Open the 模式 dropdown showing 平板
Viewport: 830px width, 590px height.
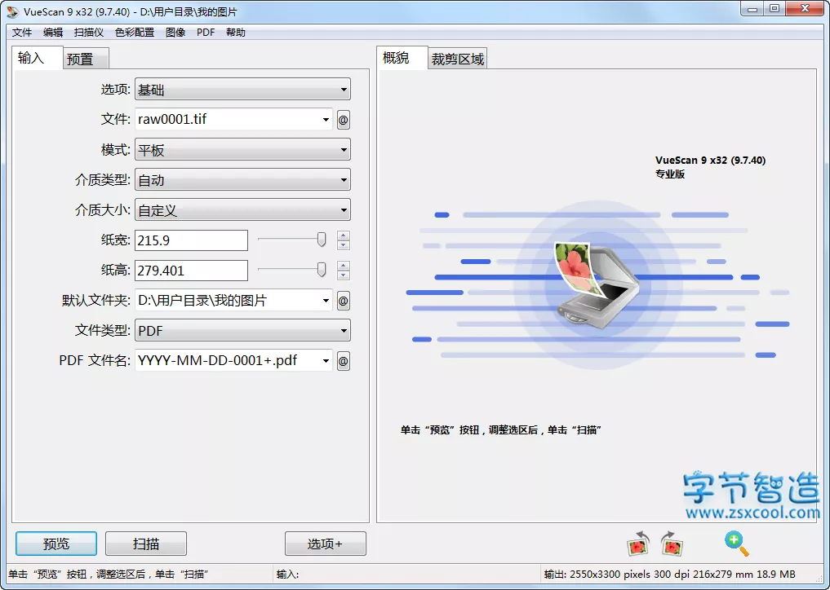pyautogui.click(x=242, y=150)
